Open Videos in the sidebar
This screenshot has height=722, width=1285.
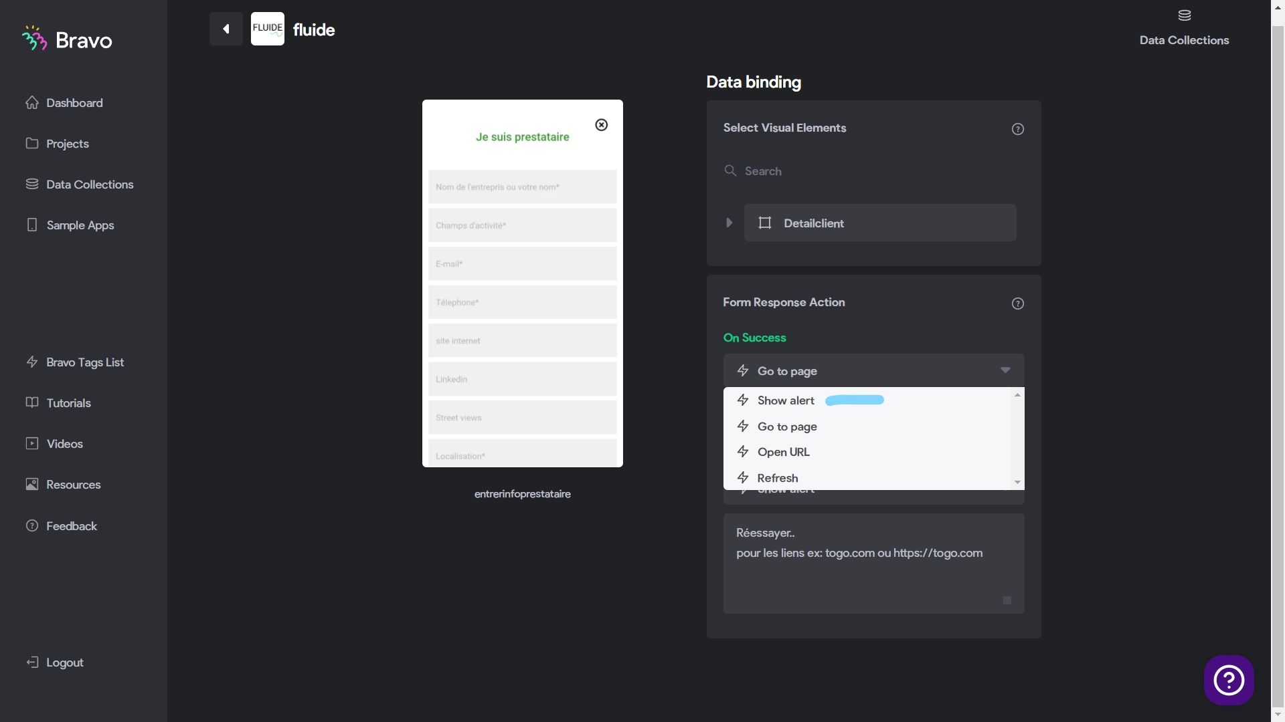coord(55,444)
